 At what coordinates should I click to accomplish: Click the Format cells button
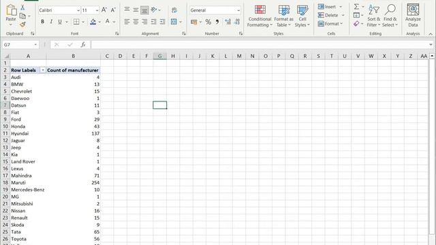coord(330,24)
